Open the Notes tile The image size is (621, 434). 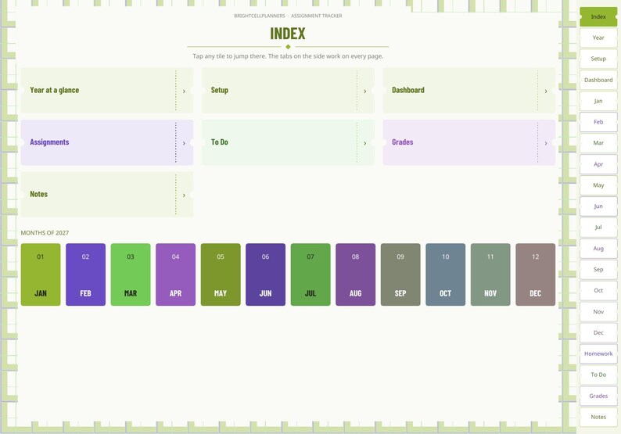coord(107,195)
